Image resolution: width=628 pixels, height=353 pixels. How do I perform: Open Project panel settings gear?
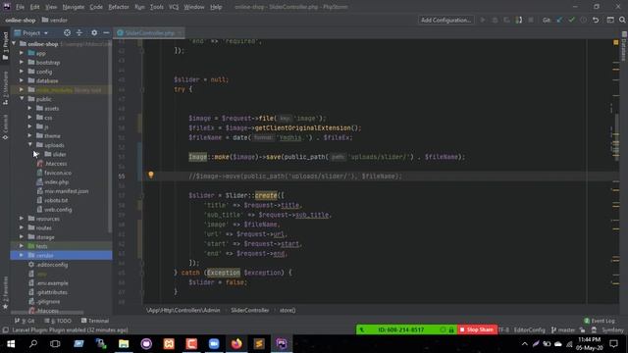pos(94,32)
